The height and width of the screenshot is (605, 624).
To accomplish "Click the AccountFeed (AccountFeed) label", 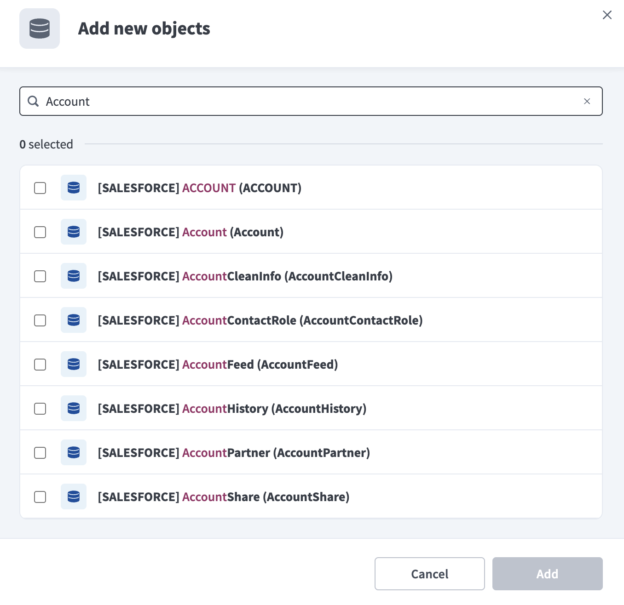I will pyautogui.click(x=218, y=365).
